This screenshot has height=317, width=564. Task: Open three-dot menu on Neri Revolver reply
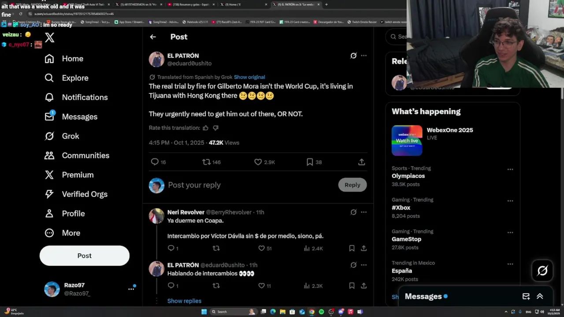(x=364, y=212)
